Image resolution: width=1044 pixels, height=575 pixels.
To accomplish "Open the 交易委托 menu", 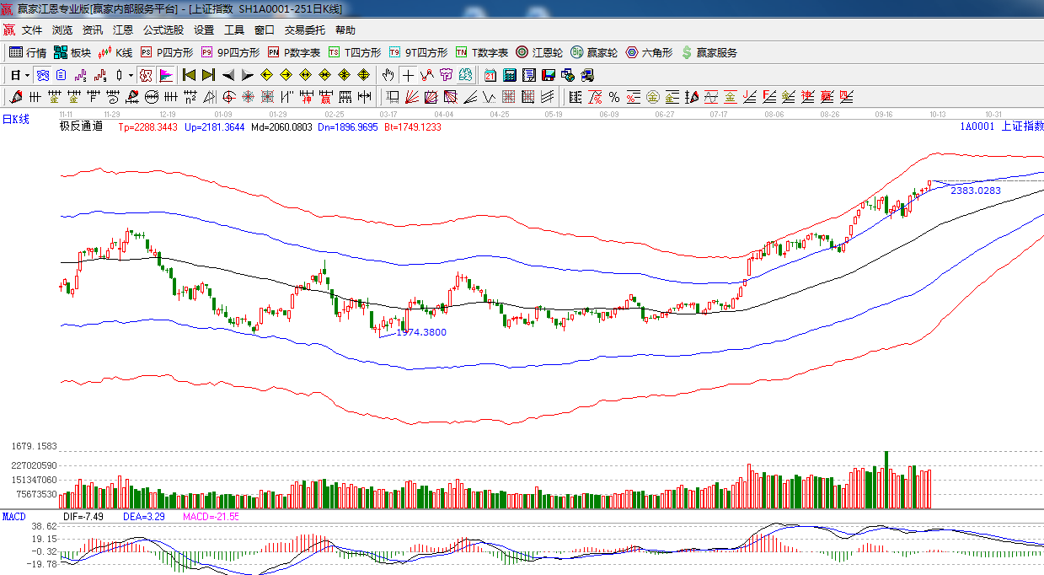I will coord(304,30).
